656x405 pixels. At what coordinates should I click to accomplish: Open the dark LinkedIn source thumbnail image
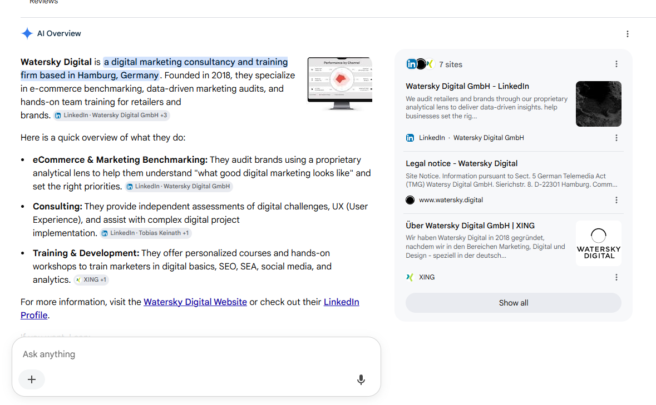pos(598,104)
